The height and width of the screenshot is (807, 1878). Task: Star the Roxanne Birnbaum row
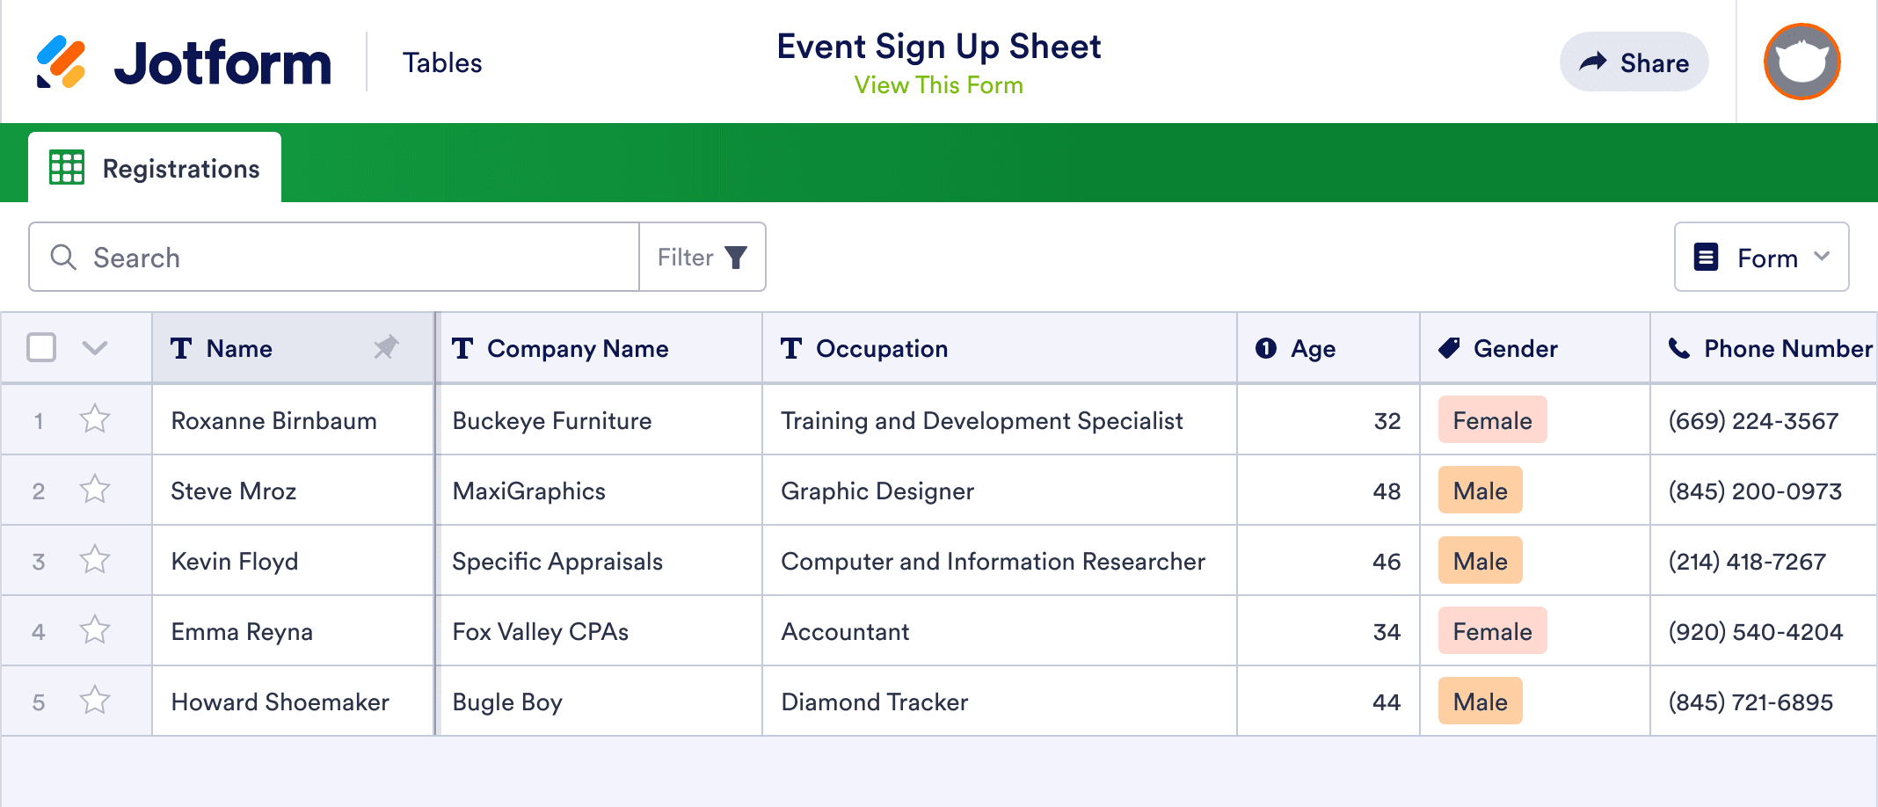(x=93, y=420)
